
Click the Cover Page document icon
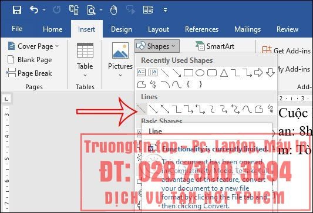coord(11,46)
